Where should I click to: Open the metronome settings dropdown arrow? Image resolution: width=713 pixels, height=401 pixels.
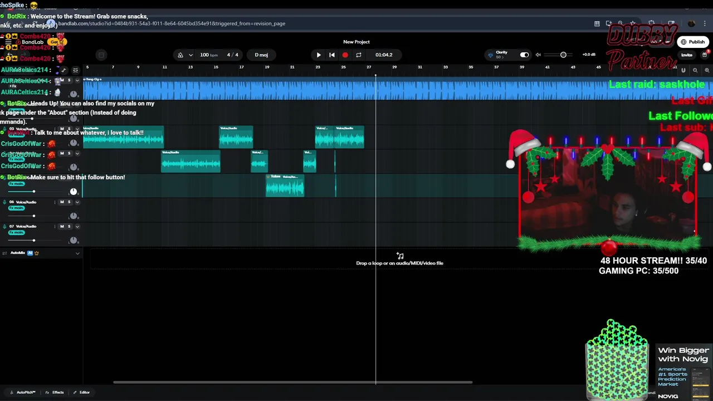[191, 55]
